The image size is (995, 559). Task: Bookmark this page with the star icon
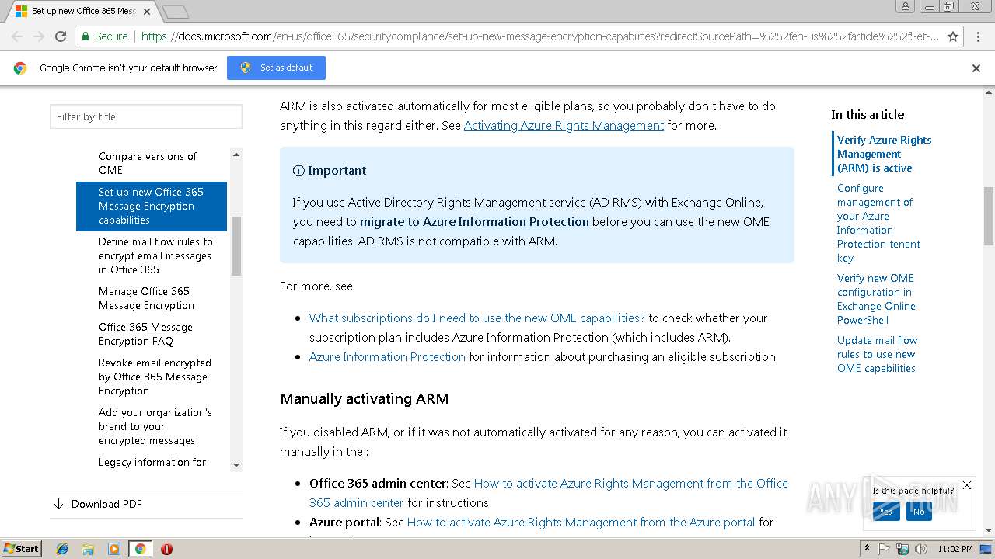click(x=953, y=36)
